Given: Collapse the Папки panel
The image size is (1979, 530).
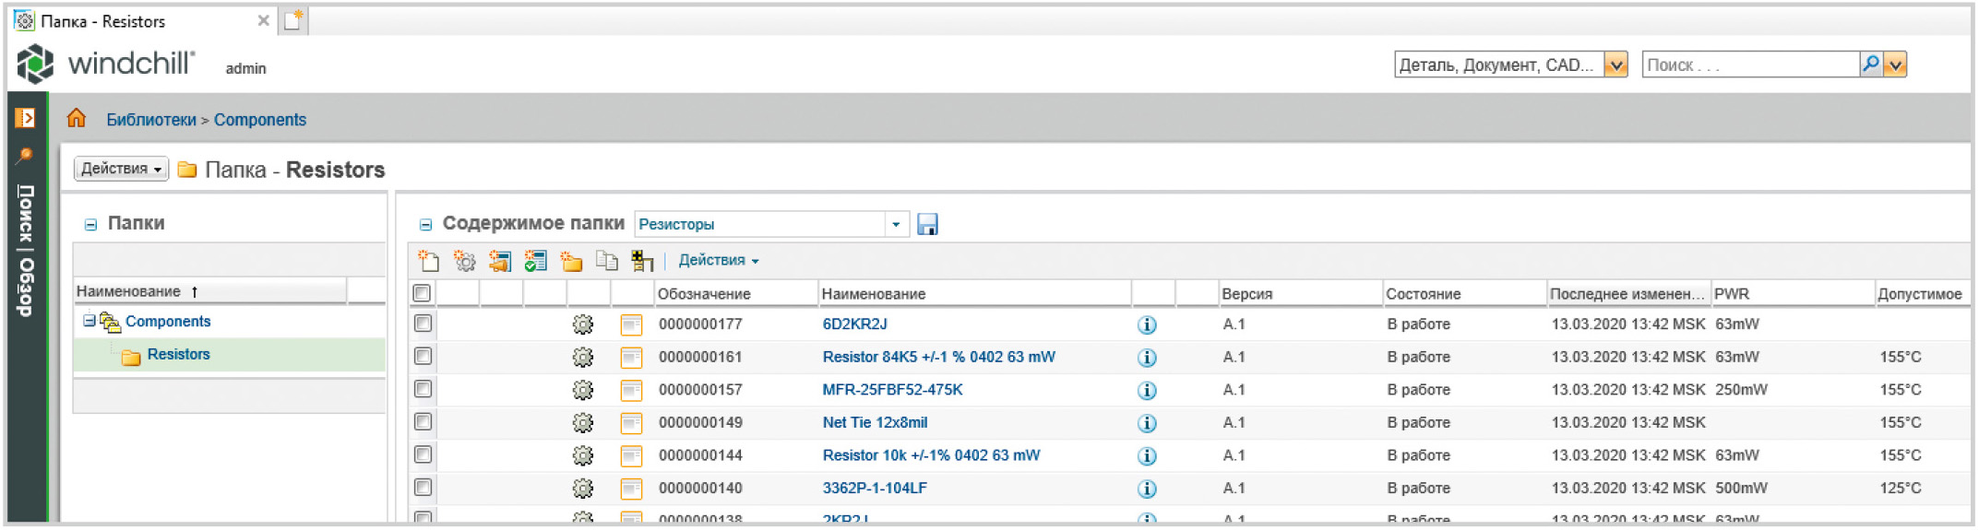Looking at the screenshot, I should coord(90,224).
